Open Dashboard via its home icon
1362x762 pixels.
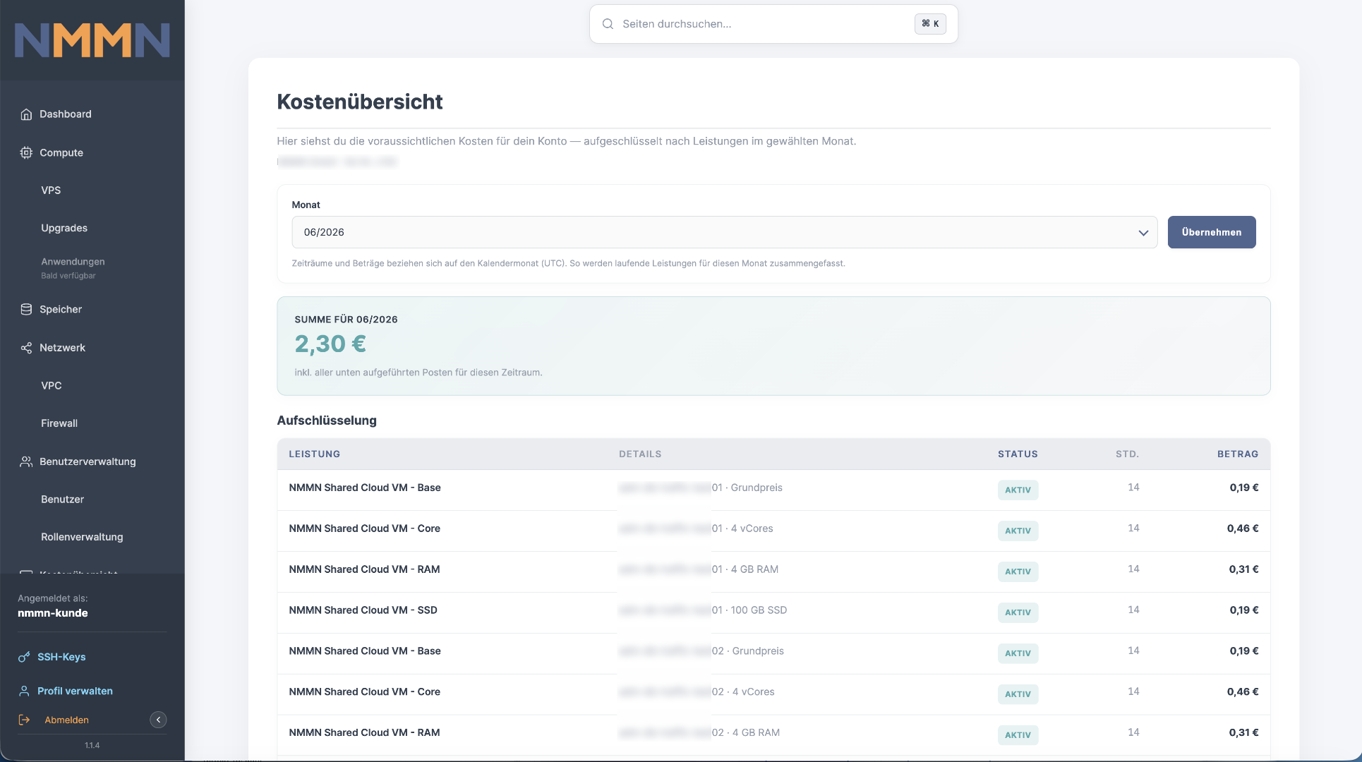coord(26,114)
